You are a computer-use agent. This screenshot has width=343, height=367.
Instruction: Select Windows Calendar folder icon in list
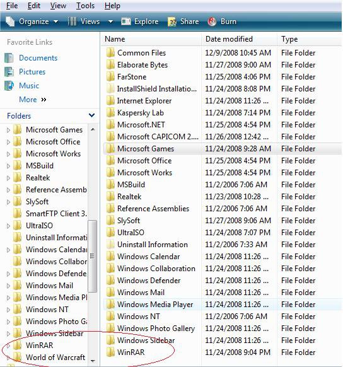110,256
